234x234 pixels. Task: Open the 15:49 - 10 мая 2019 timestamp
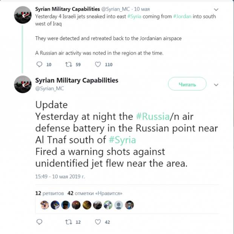click(x=60, y=177)
